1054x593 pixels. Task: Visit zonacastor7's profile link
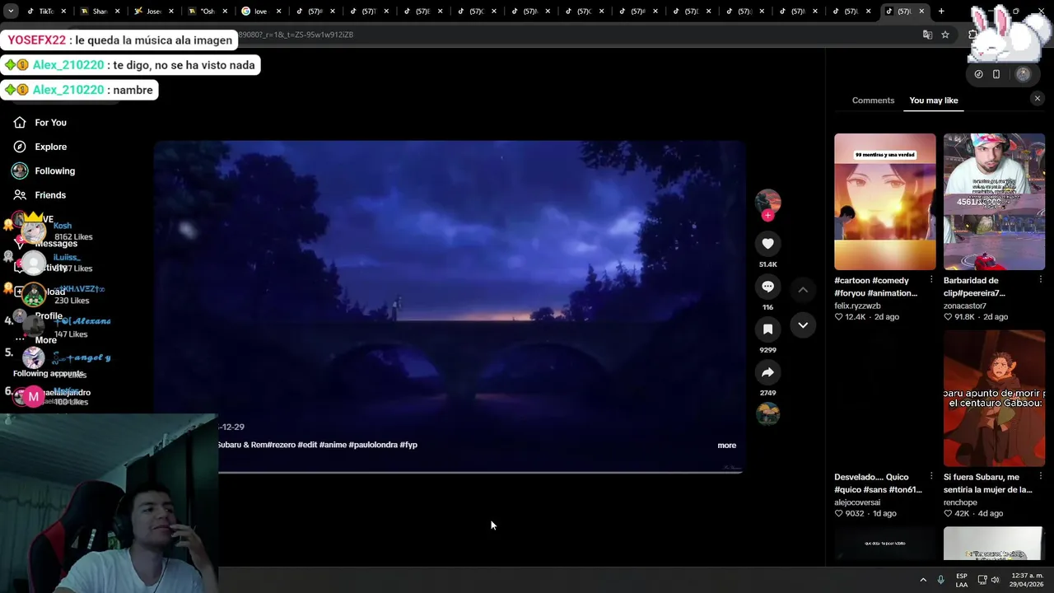(x=964, y=306)
